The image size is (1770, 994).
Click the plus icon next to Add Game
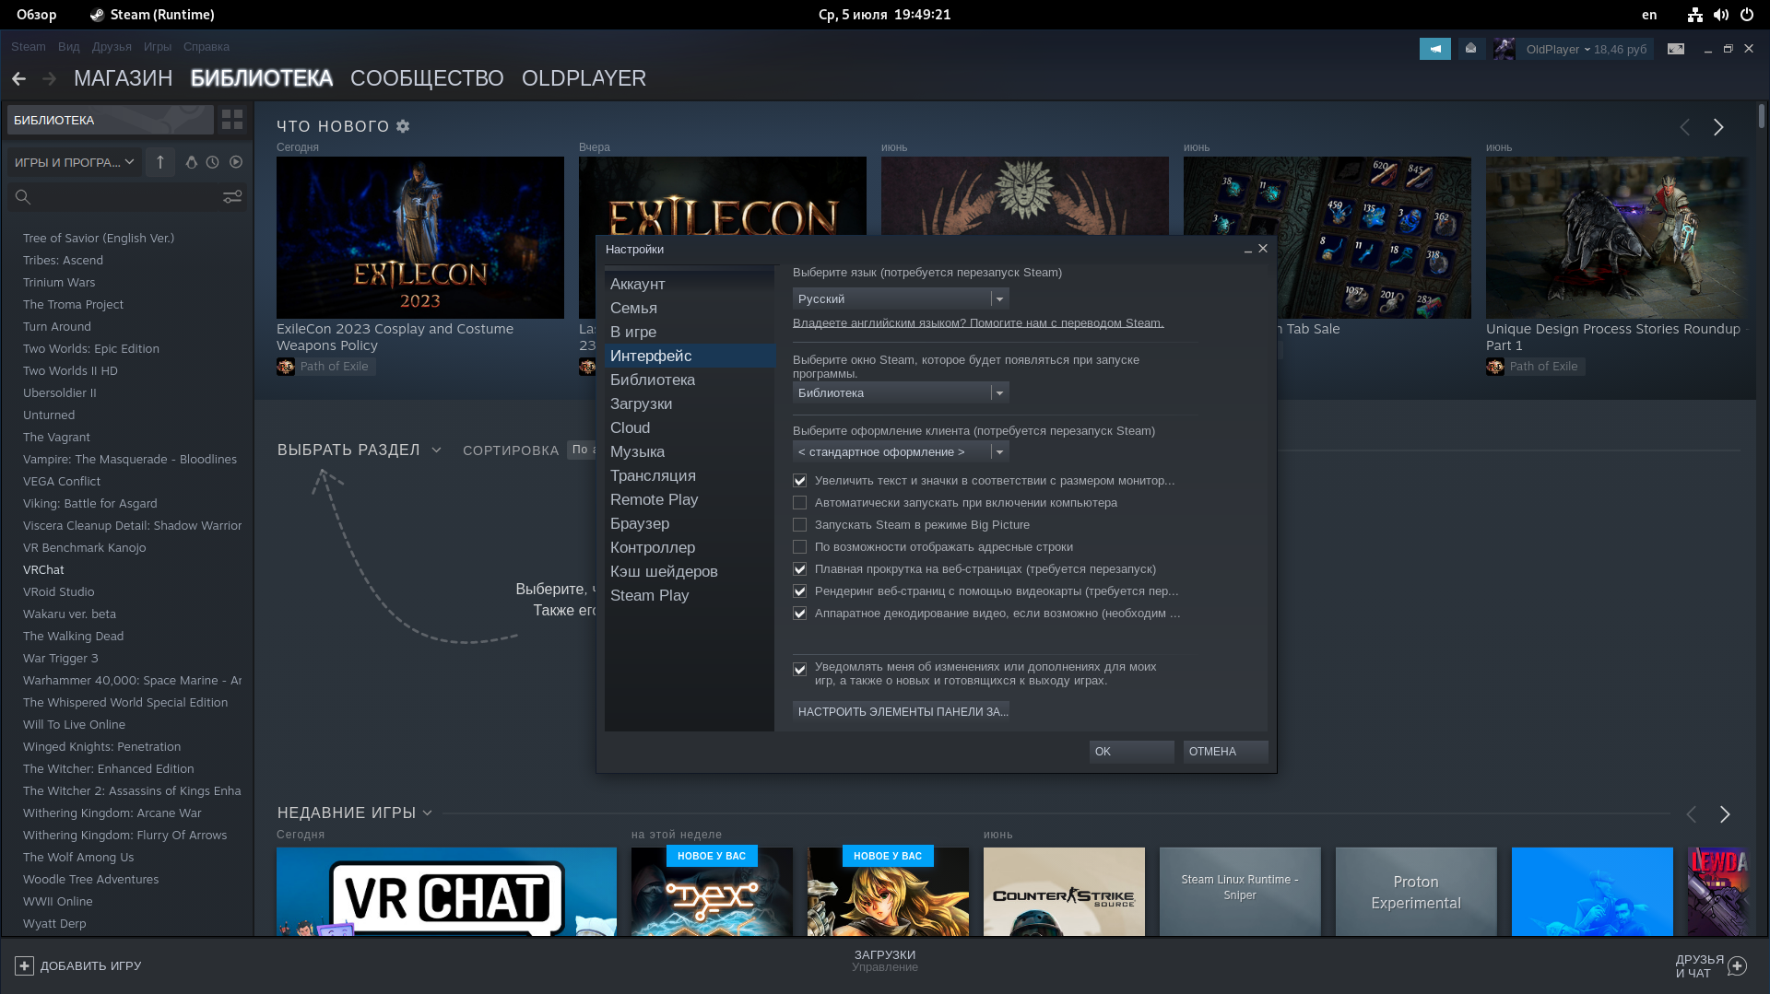click(x=24, y=965)
